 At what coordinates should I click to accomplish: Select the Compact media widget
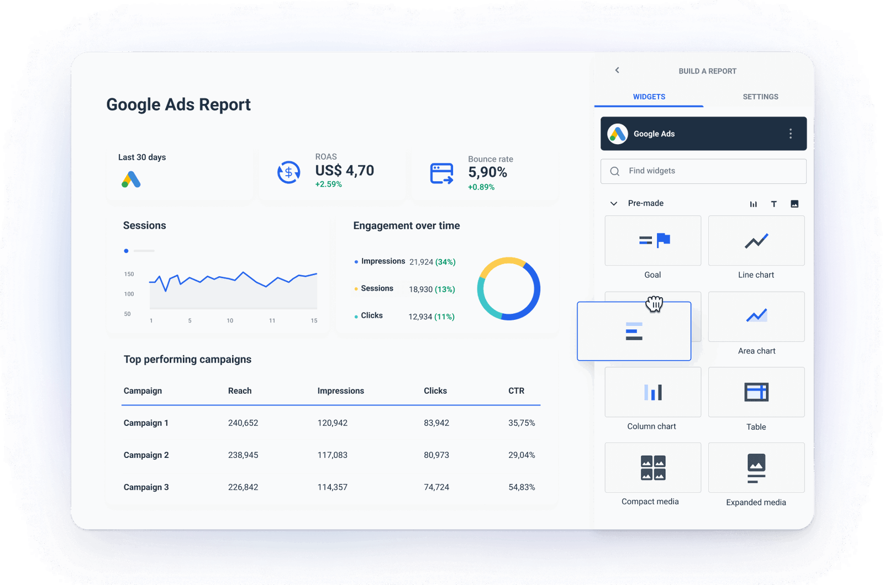[653, 468]
